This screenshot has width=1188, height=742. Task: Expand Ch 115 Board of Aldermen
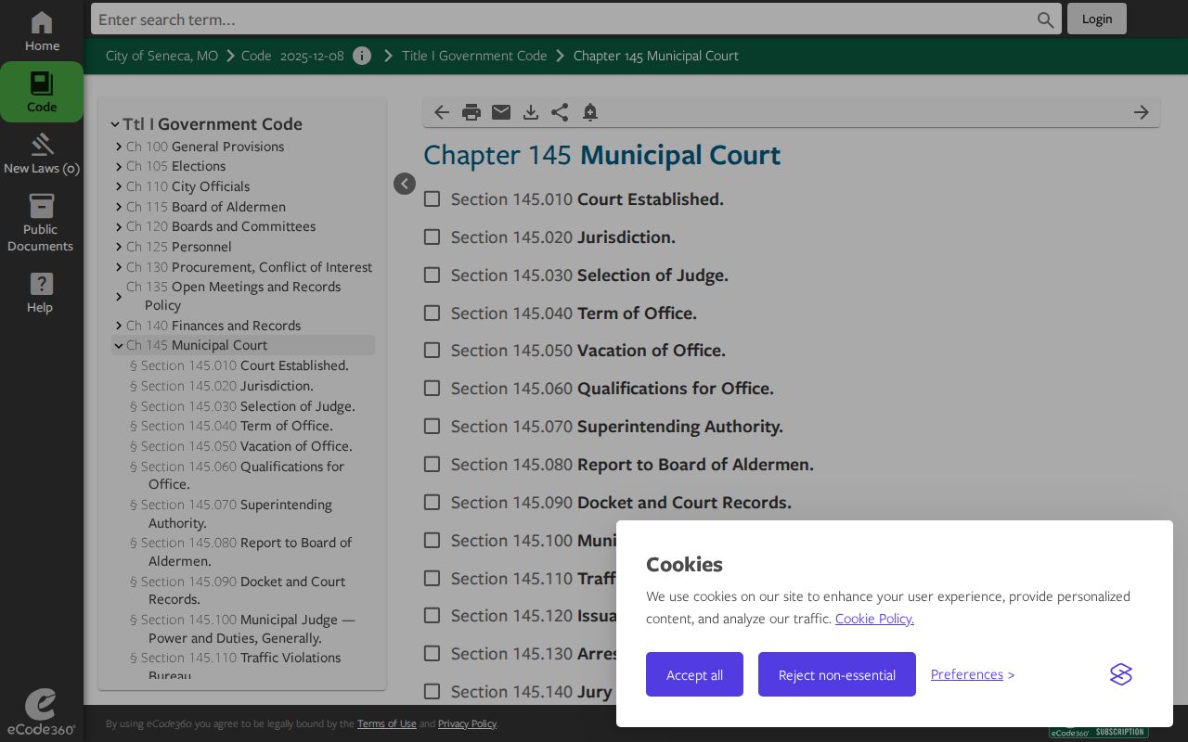(119, 207)
